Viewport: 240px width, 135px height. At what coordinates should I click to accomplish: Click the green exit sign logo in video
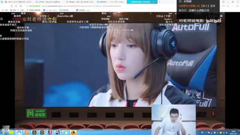tap(36, 113)
